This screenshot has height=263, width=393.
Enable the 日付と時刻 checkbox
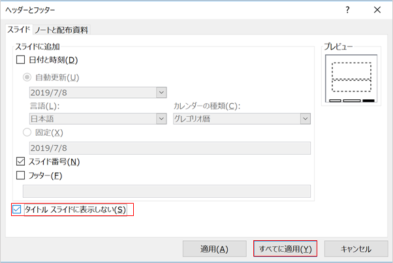pos(20,60)
